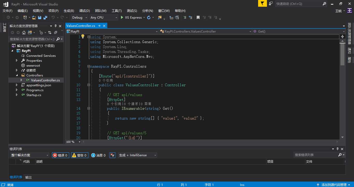Click Sync with Active Document icon
This screenshot has width=354, height=187.
[50, 33]
